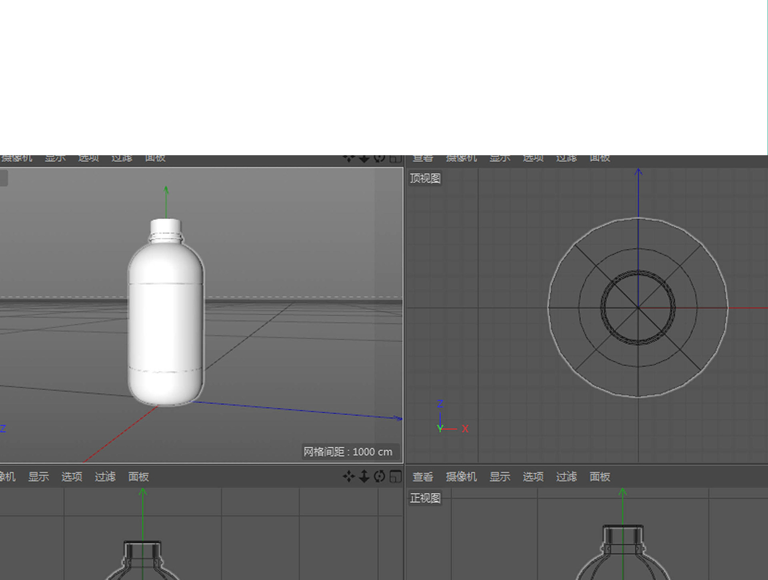Click the zoom camera icon in bottom-left viewport
This screenshot has width=768, height=580.
click(364, 476)
